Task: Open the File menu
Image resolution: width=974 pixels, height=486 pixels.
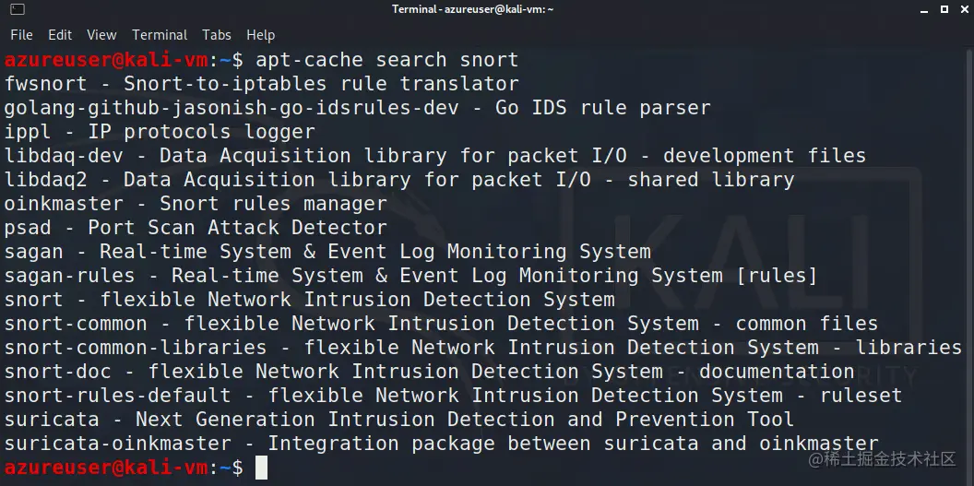Action: 21,35
